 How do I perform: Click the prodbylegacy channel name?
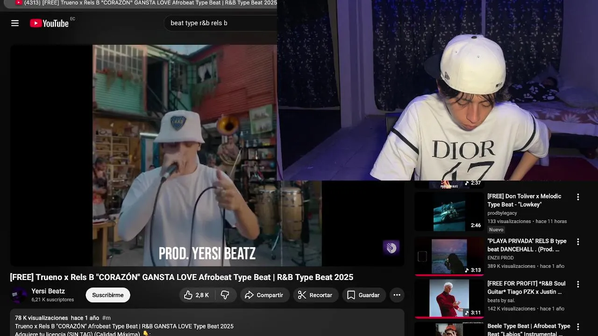point(502,213)
